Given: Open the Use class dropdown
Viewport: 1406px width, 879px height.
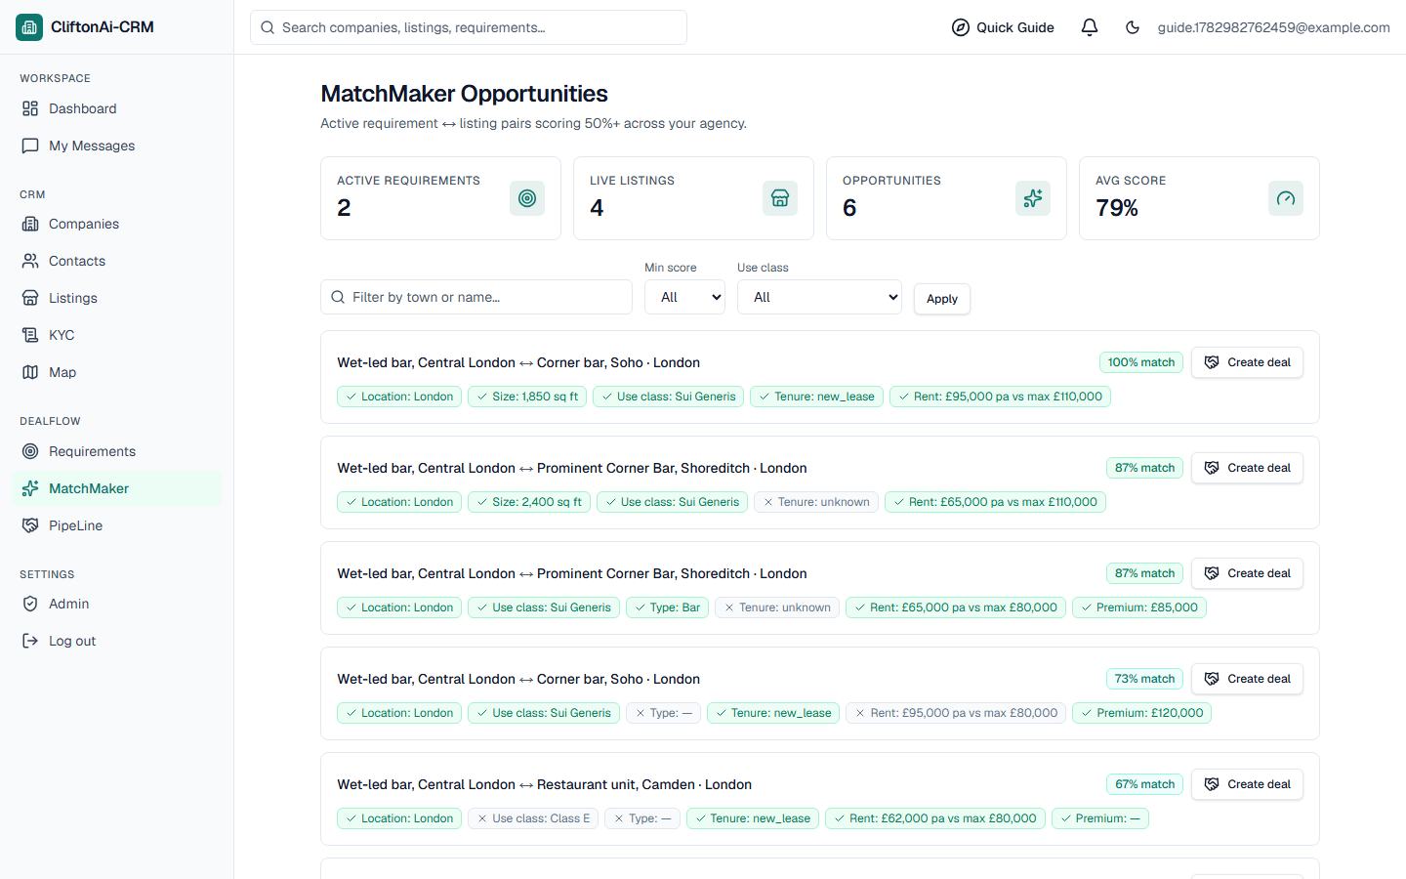Looking at the screenshot, I should pos(819,297).
